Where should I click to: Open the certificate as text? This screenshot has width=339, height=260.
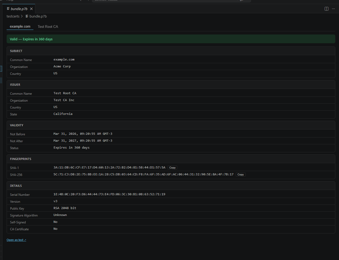click(x=16, y=240)
